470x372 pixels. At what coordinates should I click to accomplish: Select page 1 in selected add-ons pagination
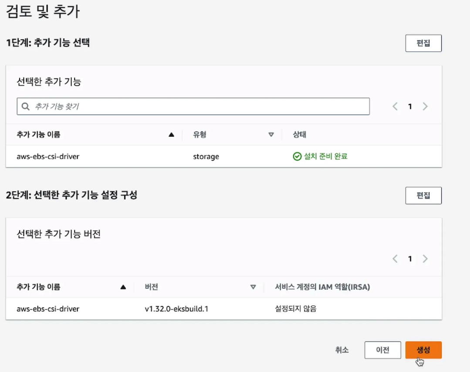(x=410, y=106)
